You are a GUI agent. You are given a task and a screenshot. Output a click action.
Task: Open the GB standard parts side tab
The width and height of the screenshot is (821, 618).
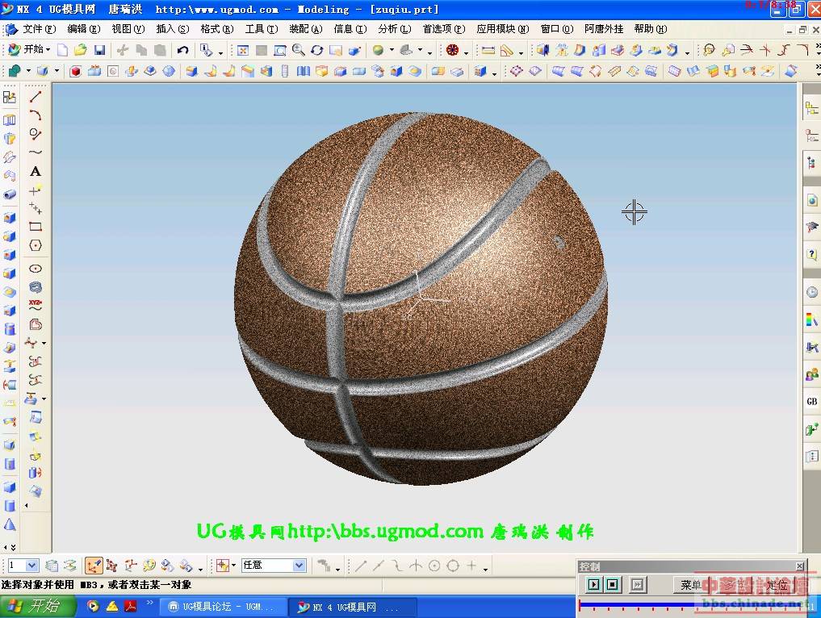click(811, 401)
